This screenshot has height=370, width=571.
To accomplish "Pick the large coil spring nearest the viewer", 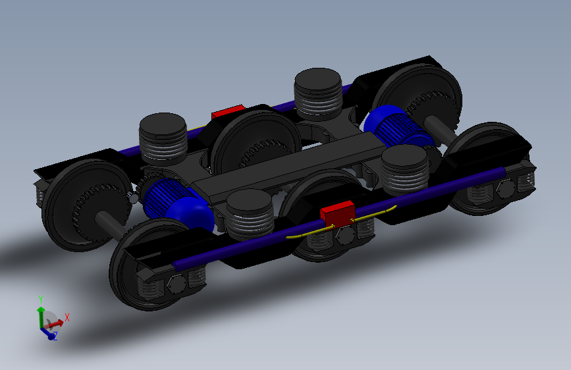I will (250, 214).
